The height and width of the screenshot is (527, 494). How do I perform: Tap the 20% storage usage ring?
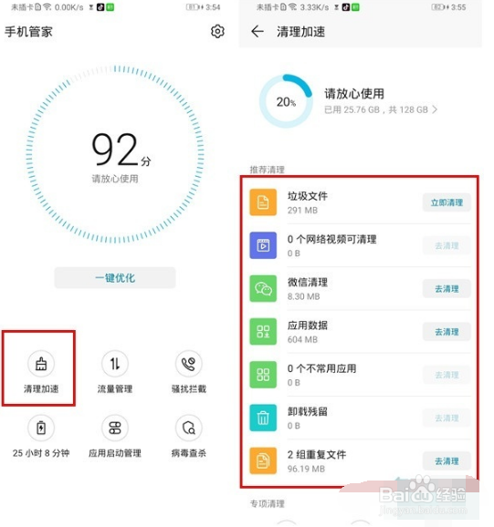[x=286, y=101]
